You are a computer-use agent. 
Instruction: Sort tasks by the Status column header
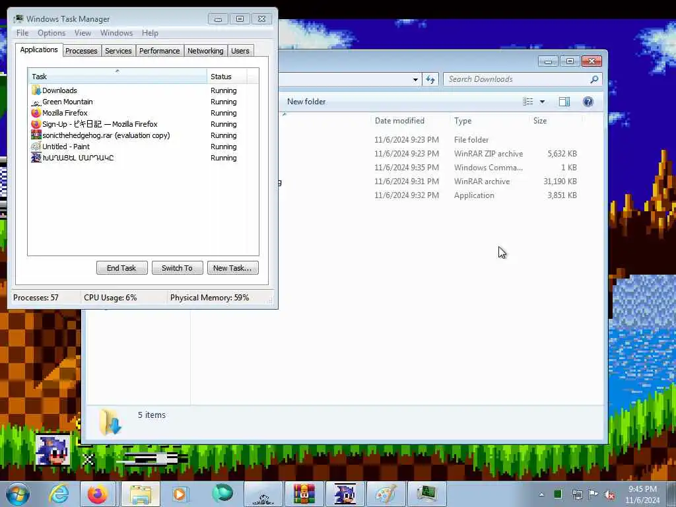tap(227, 77)
